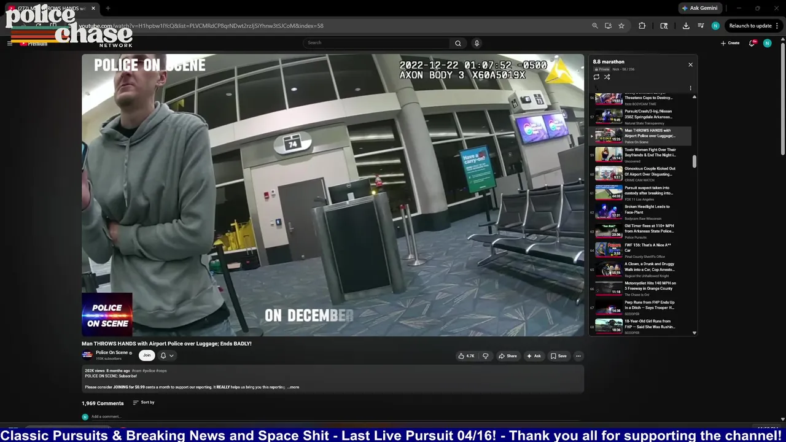Play Pursuit suspect taken into custody video
This screenshot has width=786, height=442.
click(x=641, y=193)
